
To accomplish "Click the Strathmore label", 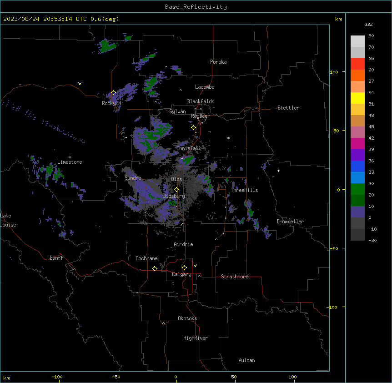I will pos(235,277).
